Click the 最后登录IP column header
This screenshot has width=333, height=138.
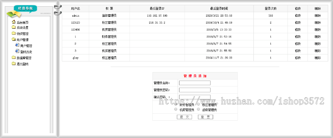(157, 9)
